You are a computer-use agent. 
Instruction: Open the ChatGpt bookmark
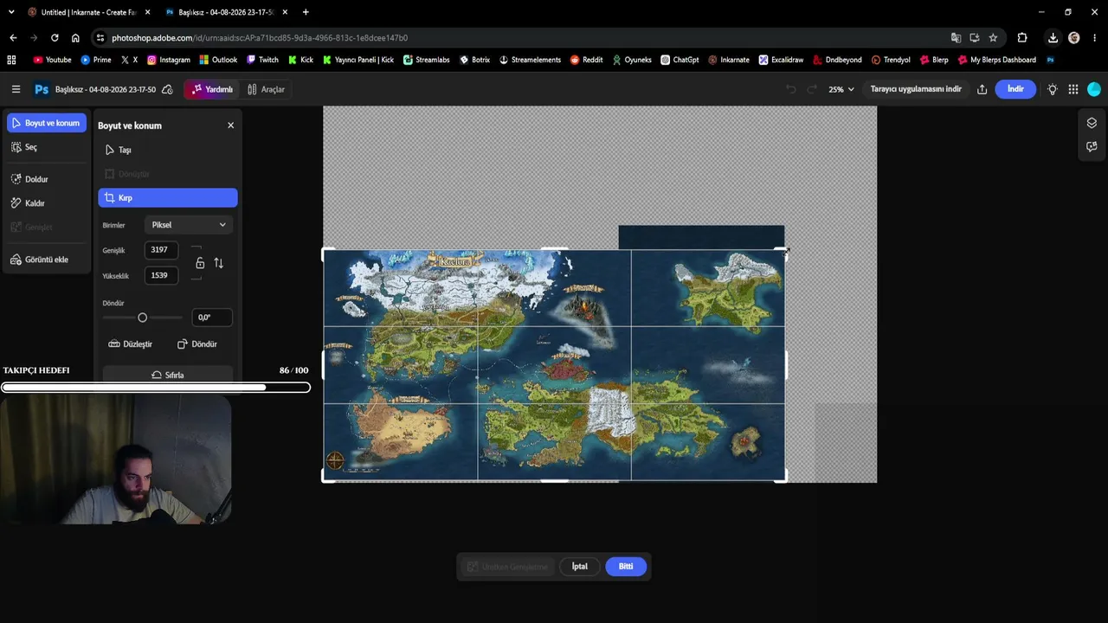[x=680, y=60]
